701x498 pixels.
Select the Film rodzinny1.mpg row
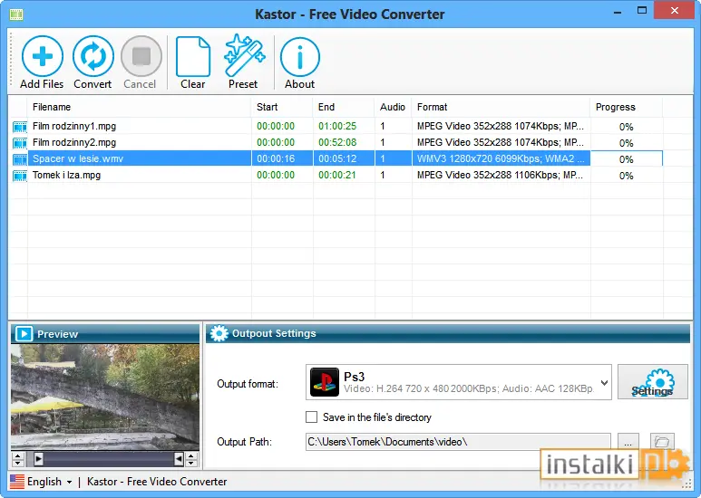(x=336, y=126)
